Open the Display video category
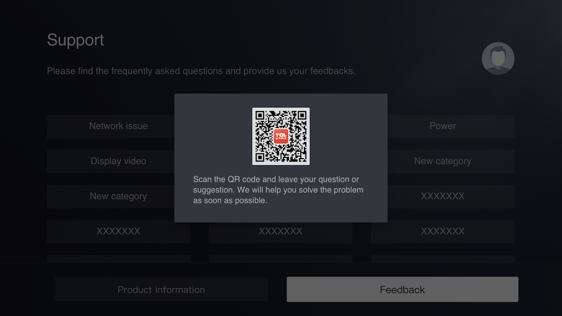 (x=119, y=161)
